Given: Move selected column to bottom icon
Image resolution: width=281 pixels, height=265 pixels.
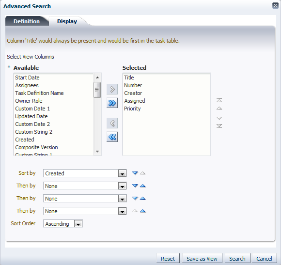Looking at the screenshot, I should pyautogui.click(x=219, y=126).
